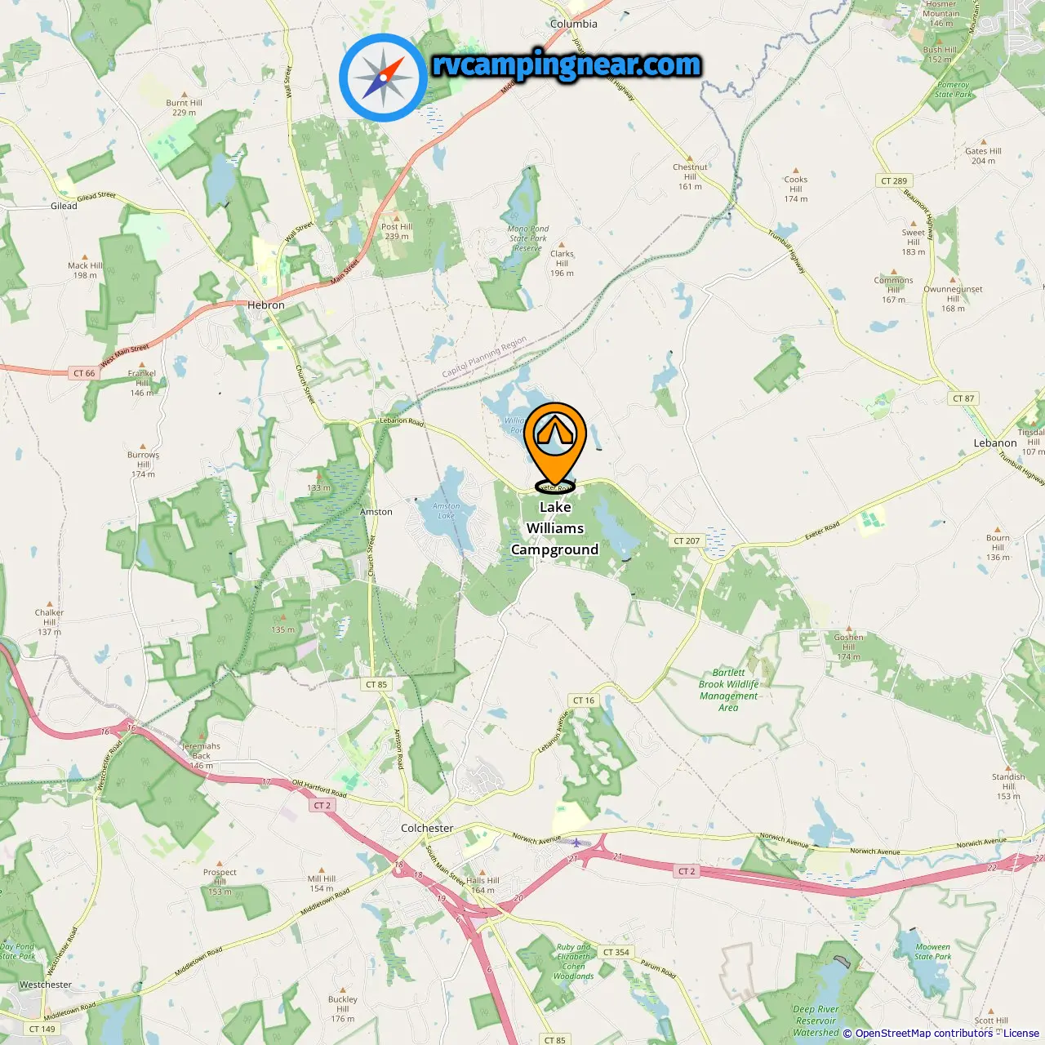Screen dimensions: 1045x1045
Task: Open the rvcampingnear.com title link
Action: pos(566,65)
